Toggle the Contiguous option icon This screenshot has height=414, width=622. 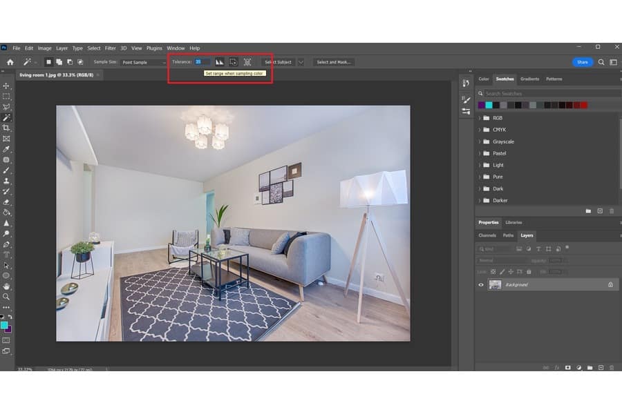tap(234, 62)
